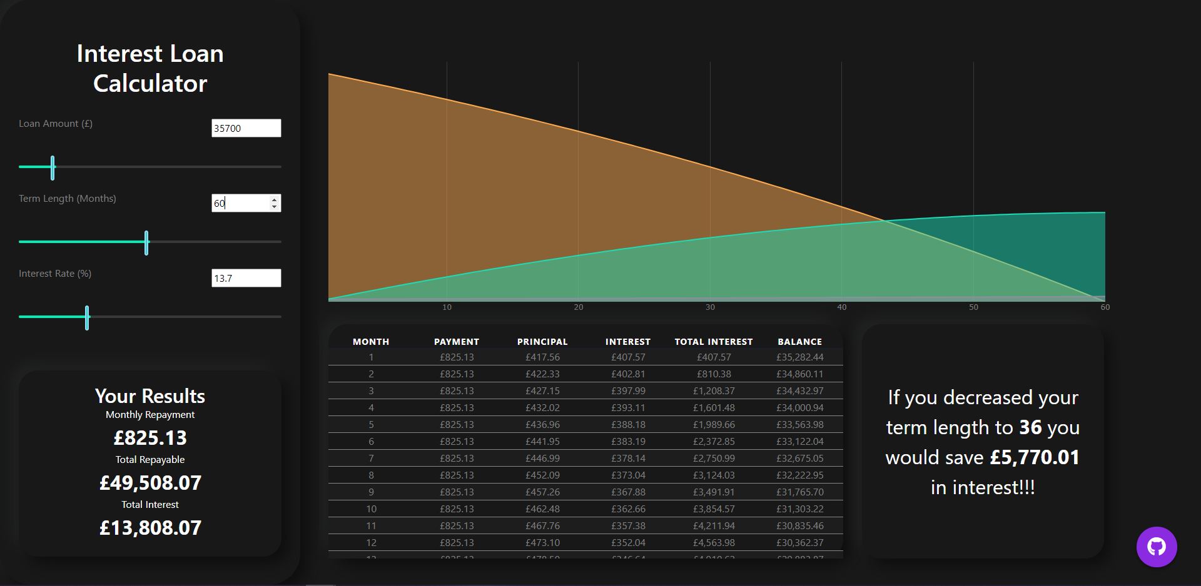
Task: Click the Interest Rate input field
Action: pyautogui.click(x=246, y=278)
